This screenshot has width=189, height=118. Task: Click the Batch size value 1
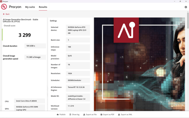point(78,40)
